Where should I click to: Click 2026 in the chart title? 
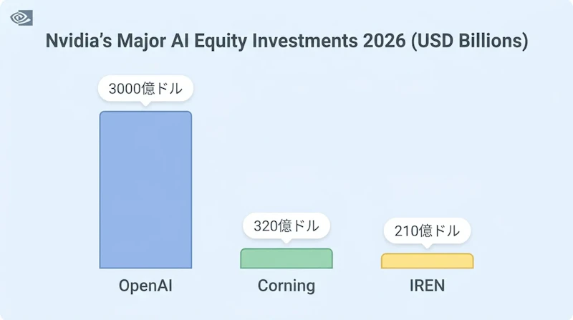[384, 40]
